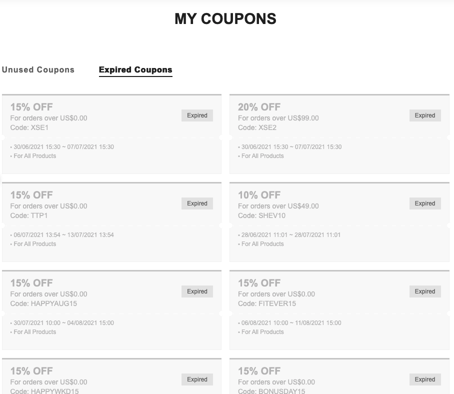454x394 pixels.
Task: Click the Expired badge on coupon TTP1
Action: point(197,203)
